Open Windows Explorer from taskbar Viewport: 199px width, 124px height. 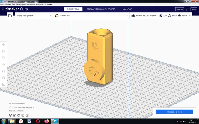12,121
